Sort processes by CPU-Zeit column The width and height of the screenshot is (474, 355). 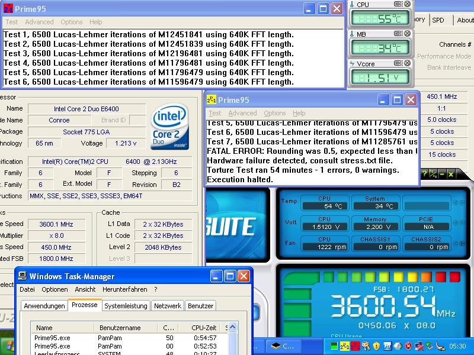click(200, 328)
